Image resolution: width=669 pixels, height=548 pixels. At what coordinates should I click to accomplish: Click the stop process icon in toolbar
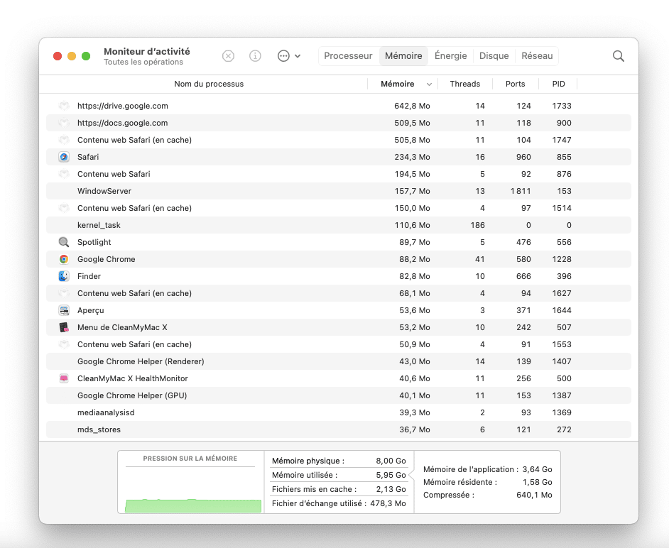pyautogui.click(x=228, y=56)
